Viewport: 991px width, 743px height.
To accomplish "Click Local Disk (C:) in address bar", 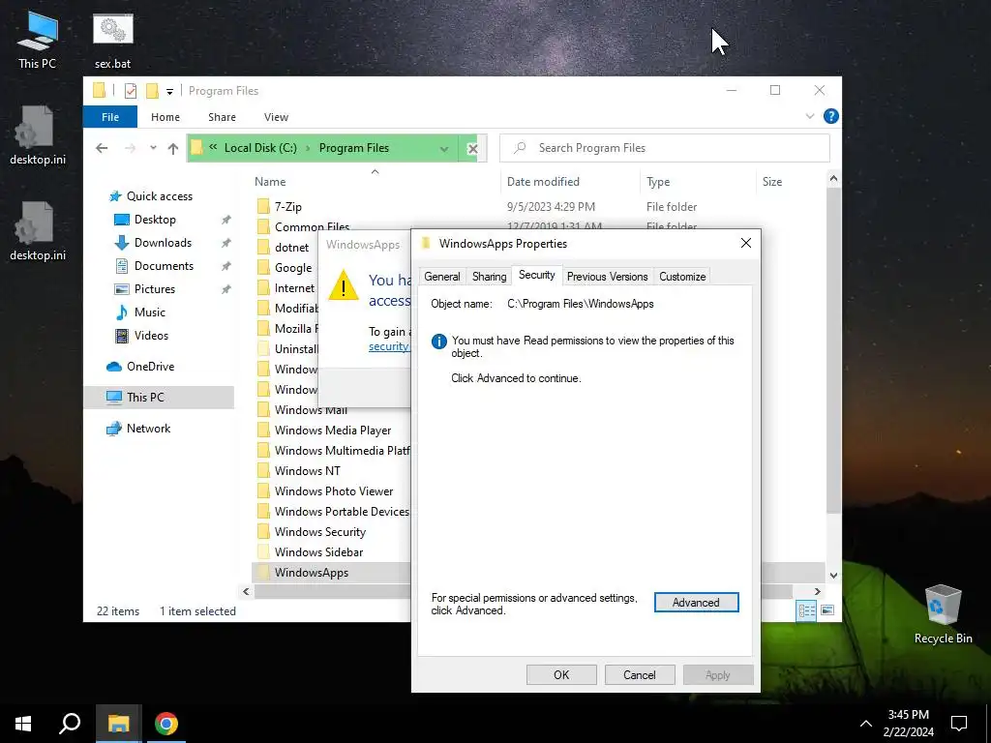I will coord(260,148).
